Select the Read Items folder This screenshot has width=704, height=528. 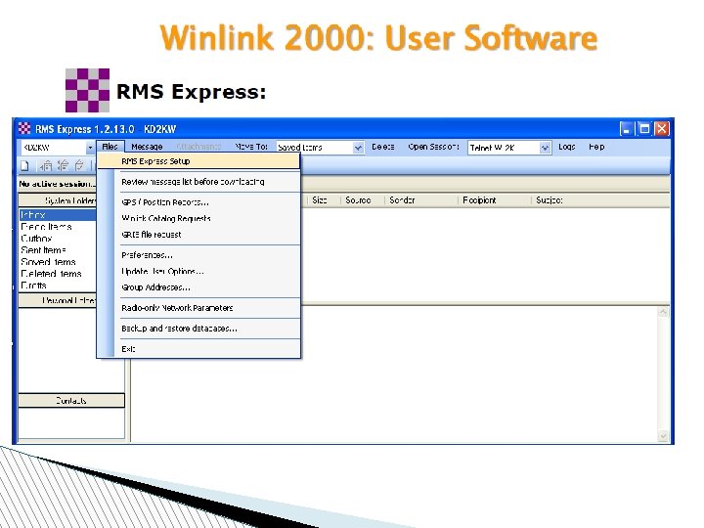(46, 227)
